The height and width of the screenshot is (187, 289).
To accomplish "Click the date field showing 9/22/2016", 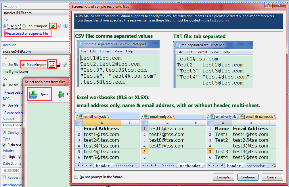I will coord(12,171).
